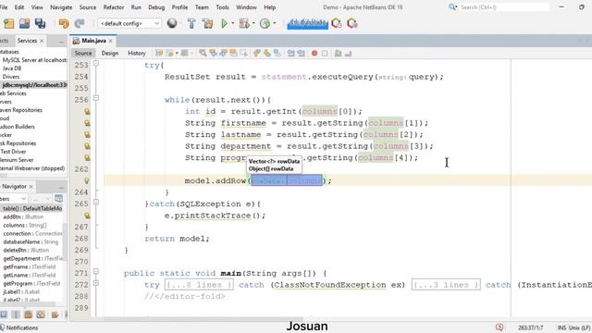Click the Save All toolbar icon
The height and width of the screenshot is (333, 592).
coord(40,23)
